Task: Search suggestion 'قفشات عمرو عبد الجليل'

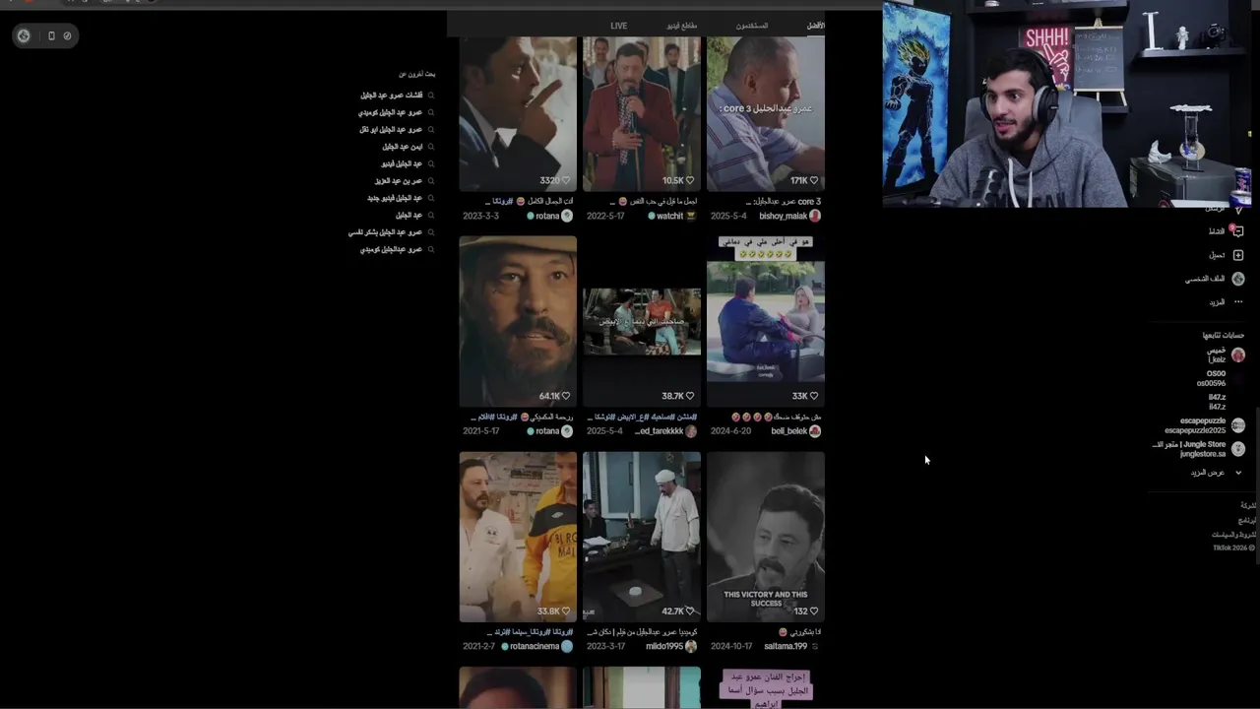Action: point(391,96)
